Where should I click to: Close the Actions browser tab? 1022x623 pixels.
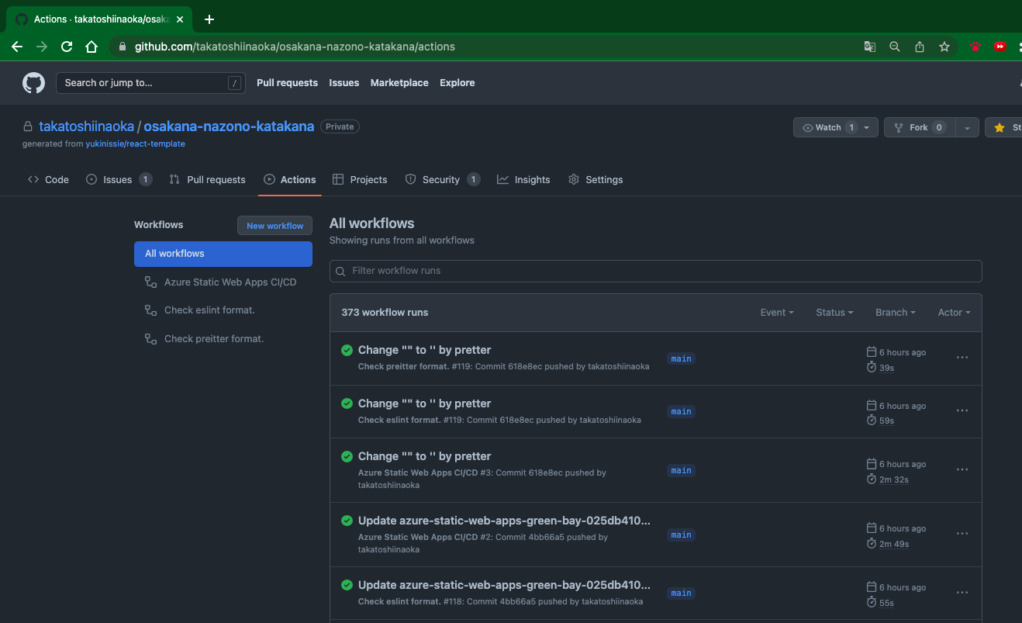181,19
